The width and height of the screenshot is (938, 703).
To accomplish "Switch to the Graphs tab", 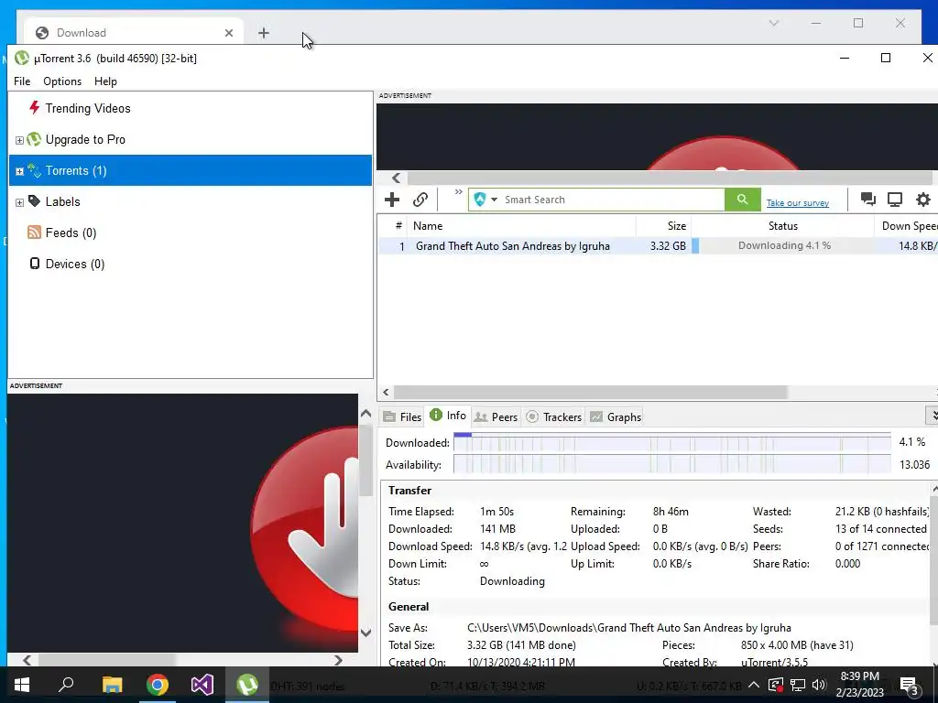I will click(x=616, y=416).
